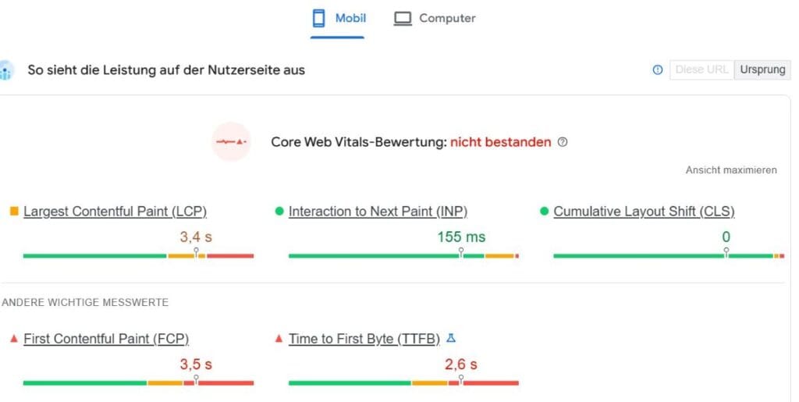Open Interaction to Next Paint (INP) link

tap(378, 212)
